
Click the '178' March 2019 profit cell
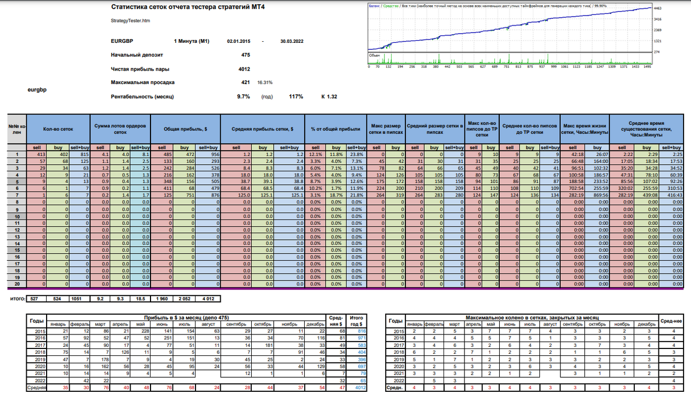[101, 360]
